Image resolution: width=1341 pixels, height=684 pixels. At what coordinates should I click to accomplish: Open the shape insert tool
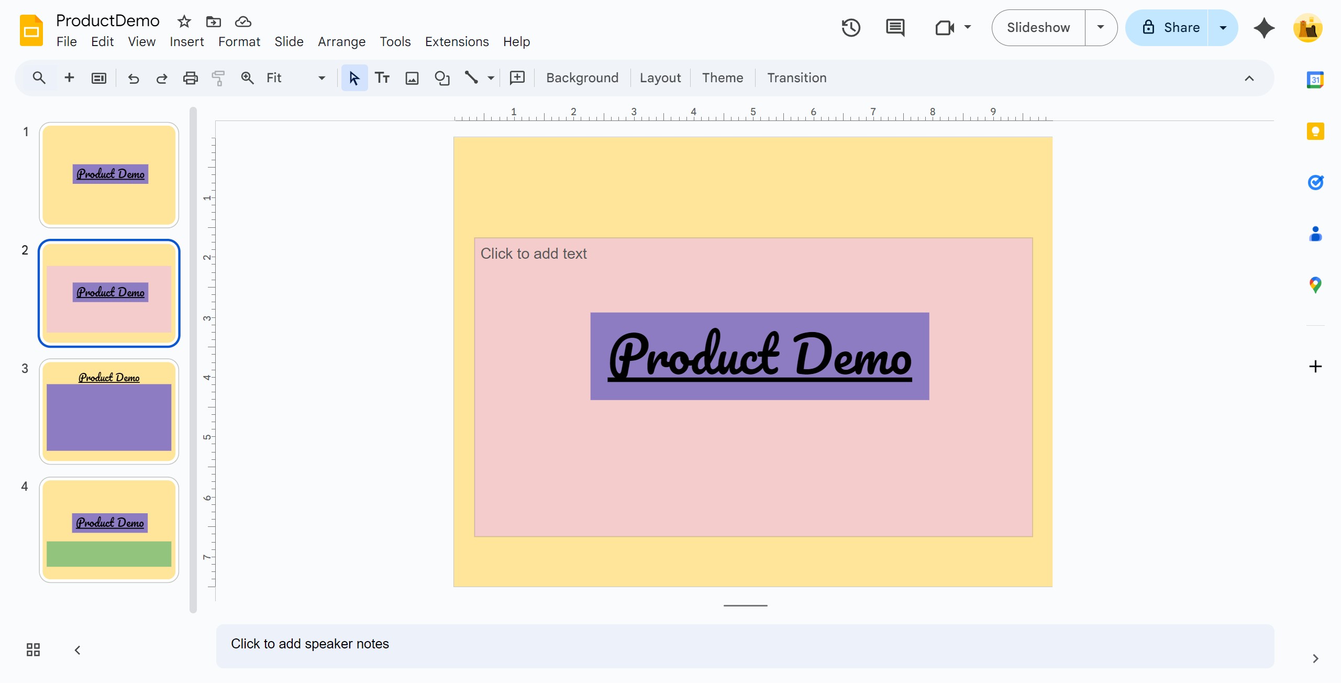442,78
